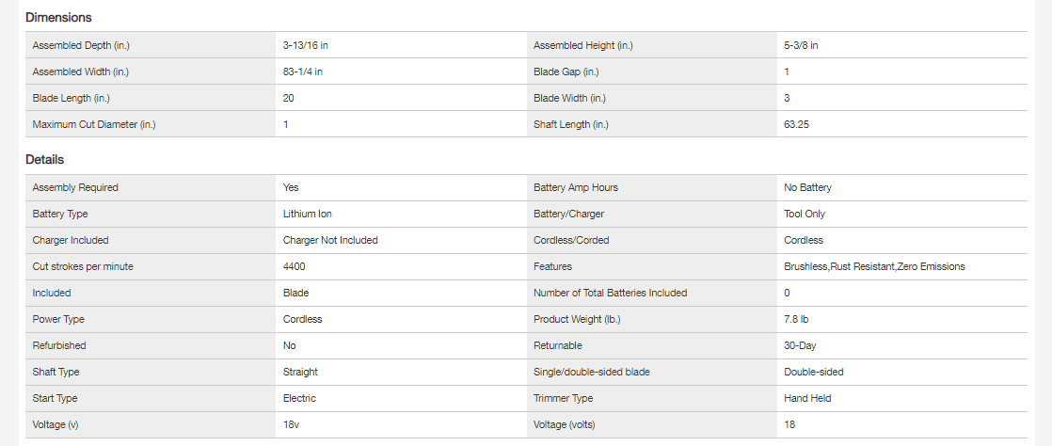The width and height of the screenshot is (1052, 446).
Task: Select the Assembled Depth (in.) label
Action: pyautogui.click(x=81, y=45)
